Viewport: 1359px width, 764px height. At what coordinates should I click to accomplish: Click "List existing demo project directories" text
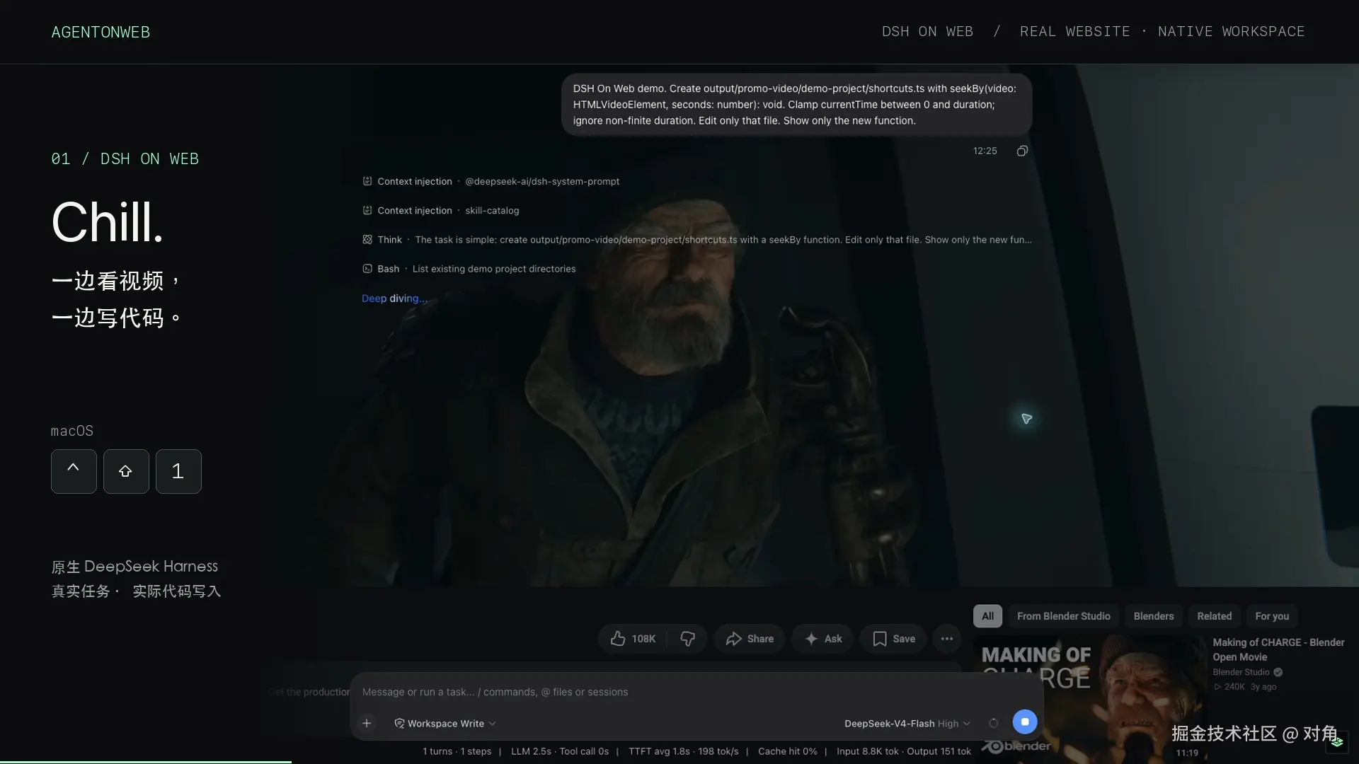tap(494, 269)
